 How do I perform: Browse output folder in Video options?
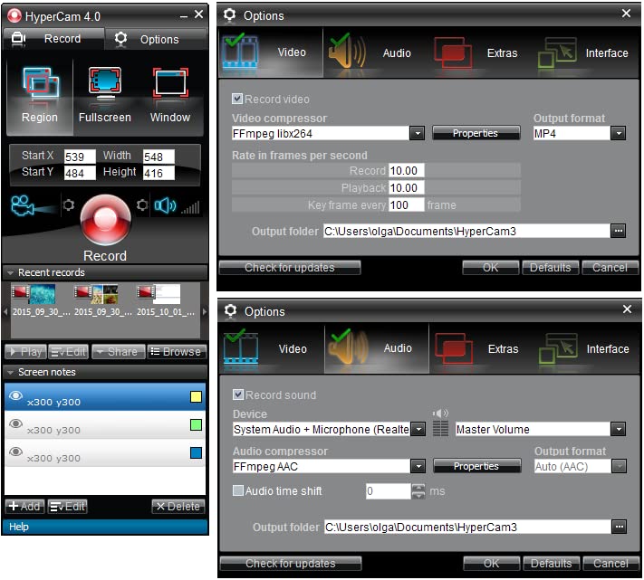point(618,232)
